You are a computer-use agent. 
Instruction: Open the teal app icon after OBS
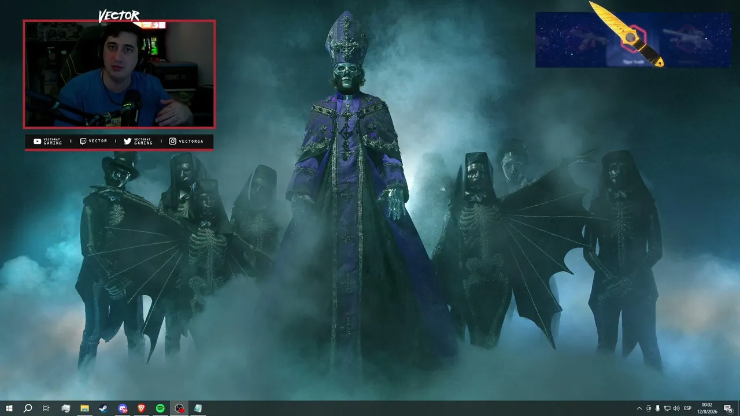(x=198, y=408)
